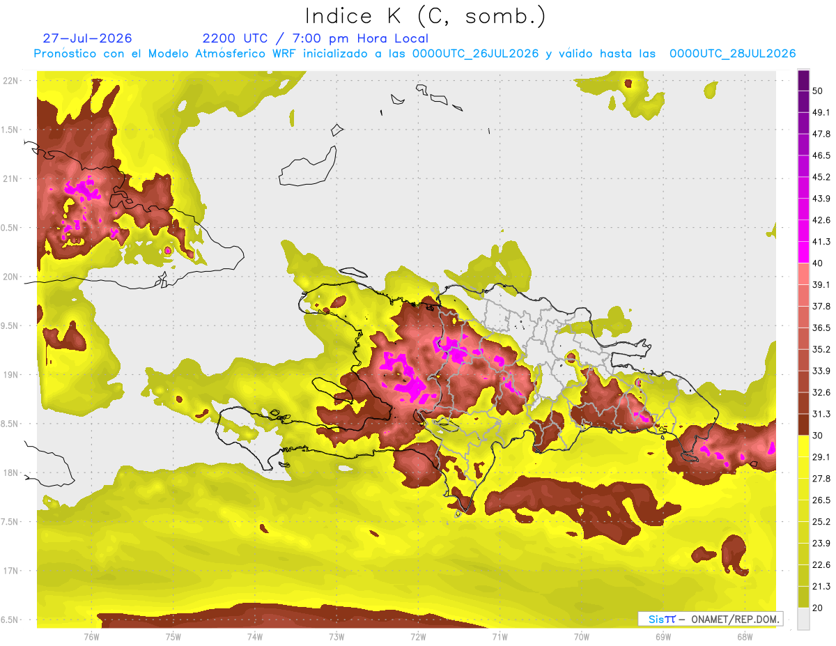This screenshot has width=836, height=646.
Task: Click the color scale label "22.6"
Action: pyautogui.click(x=821, y=565)
